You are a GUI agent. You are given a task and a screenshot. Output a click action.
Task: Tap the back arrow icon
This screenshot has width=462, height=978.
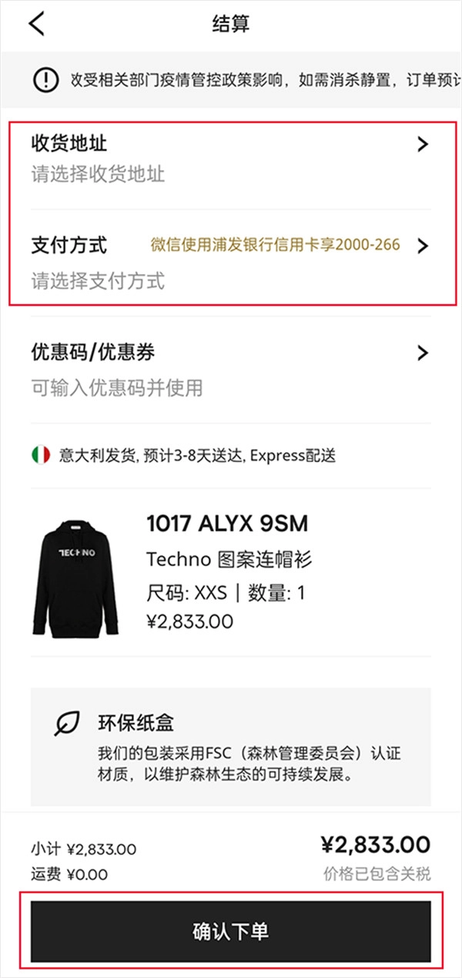point(36,24)
